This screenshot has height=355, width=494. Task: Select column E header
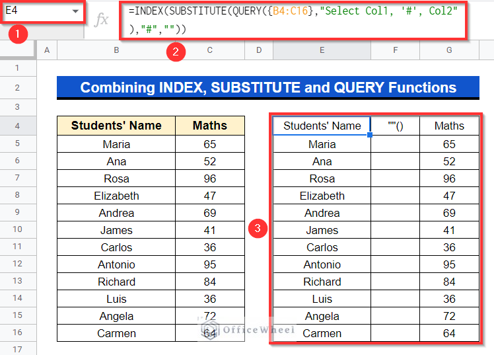click(322, 50)
